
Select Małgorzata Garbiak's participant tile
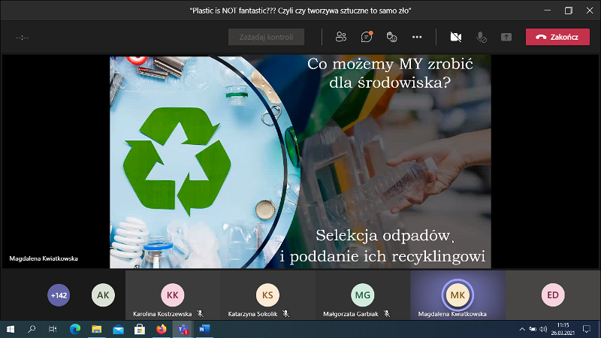pos(363,295)
